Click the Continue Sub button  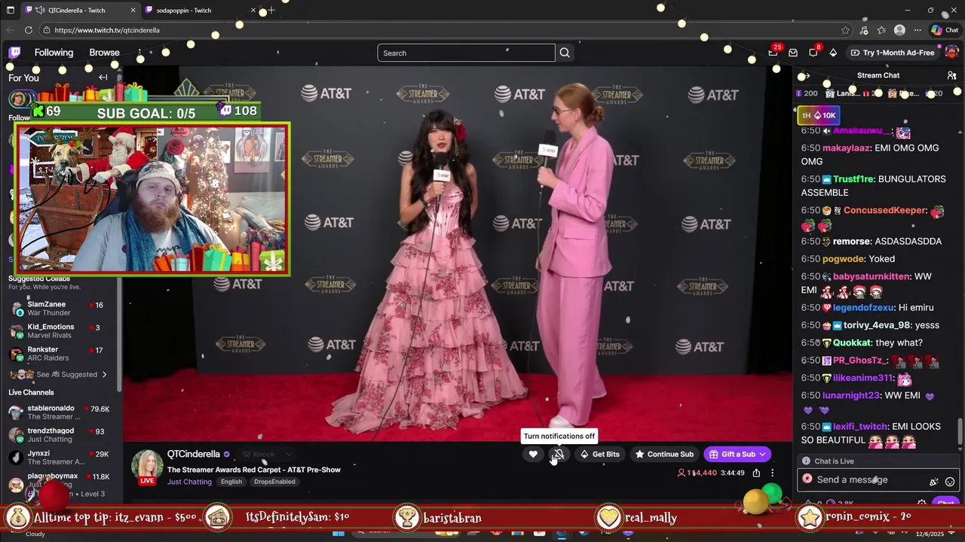(664, 454)
